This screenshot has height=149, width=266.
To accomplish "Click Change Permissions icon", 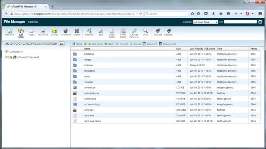I will click(x=134, y=33).
